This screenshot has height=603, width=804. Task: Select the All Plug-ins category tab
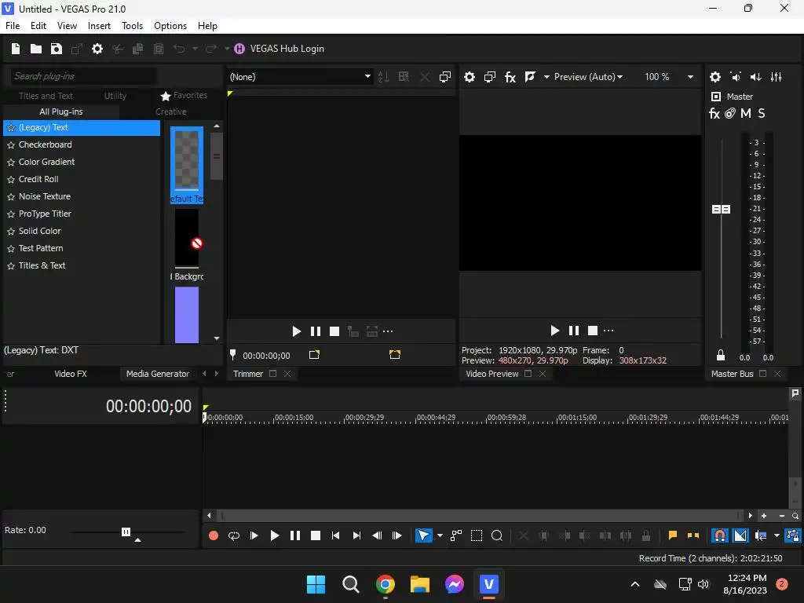[x=61, y=111]
